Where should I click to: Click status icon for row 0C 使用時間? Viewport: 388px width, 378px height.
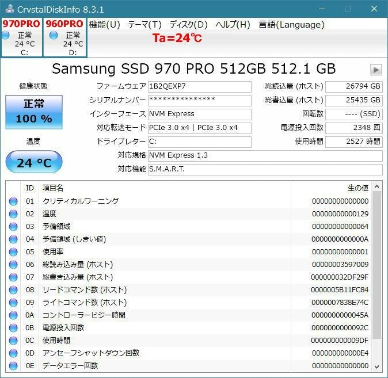13,341
